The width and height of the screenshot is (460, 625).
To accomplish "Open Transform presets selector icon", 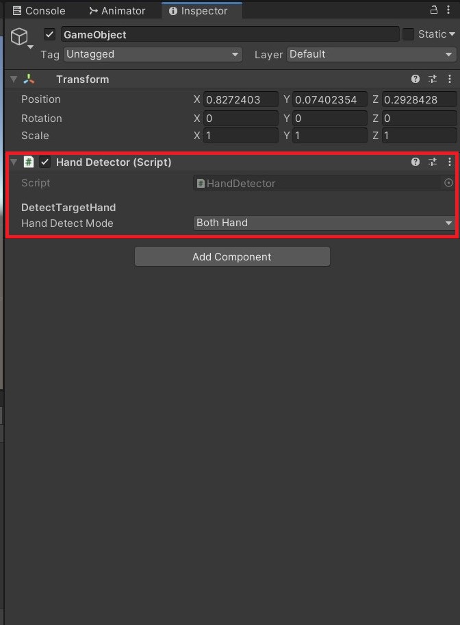I will 433,79.
